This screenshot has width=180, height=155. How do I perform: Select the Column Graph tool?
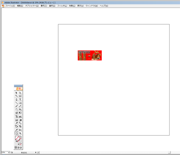click(20, 117)
